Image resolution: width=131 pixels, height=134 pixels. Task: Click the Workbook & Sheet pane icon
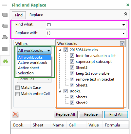coord(5,15)
